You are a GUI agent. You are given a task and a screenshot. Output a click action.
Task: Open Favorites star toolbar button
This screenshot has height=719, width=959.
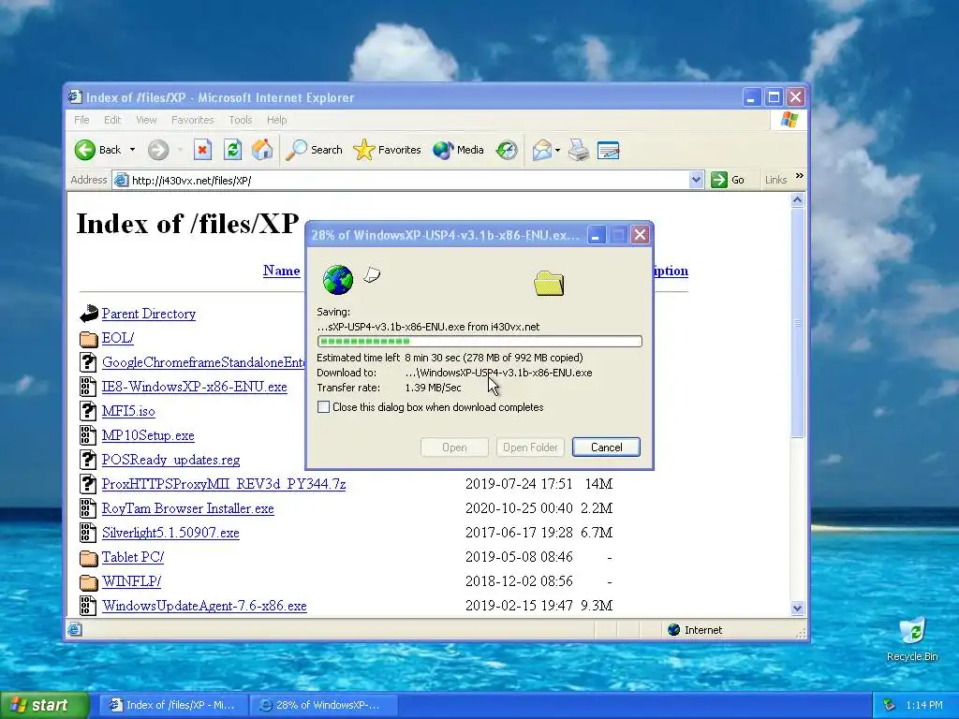coord(387,150)
